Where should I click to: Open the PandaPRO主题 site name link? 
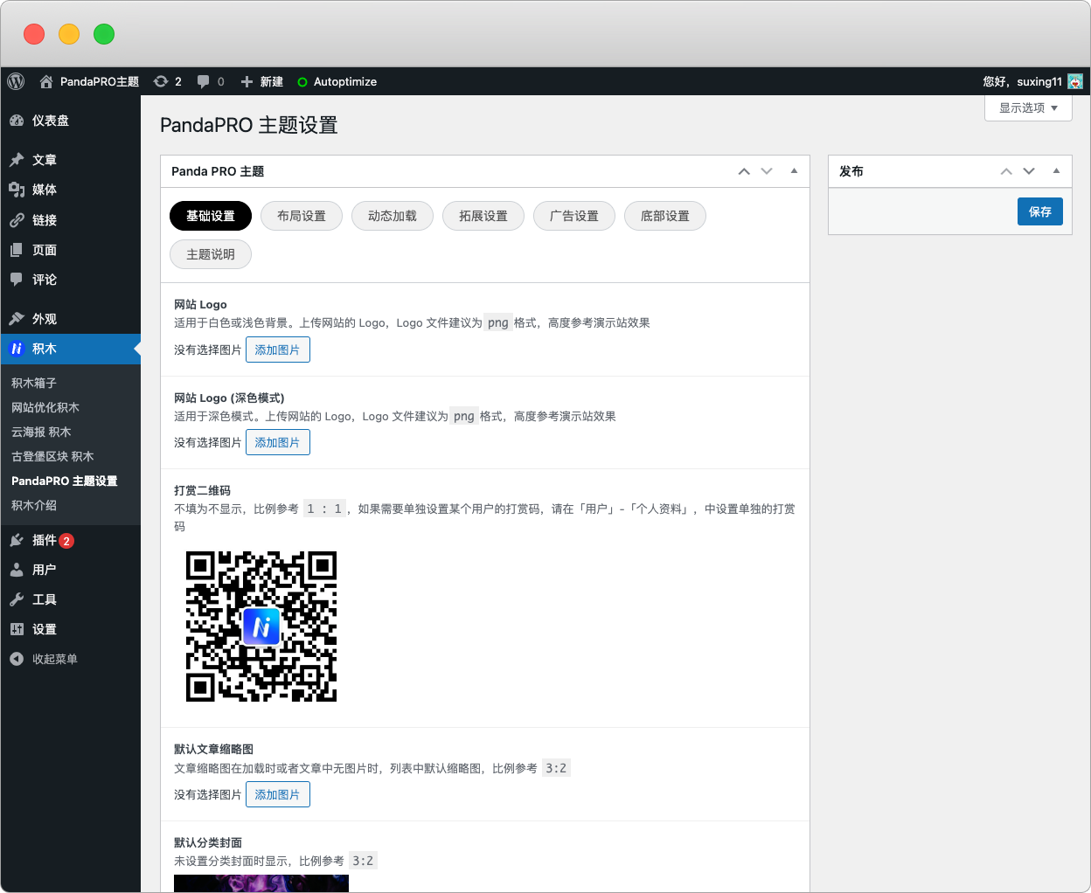click(x=100, y=81)
